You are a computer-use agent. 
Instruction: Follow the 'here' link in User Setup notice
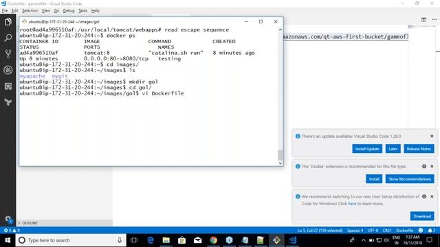[352, 204]
